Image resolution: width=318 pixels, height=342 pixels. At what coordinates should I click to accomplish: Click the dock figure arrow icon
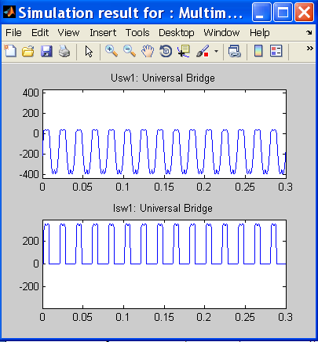pos(309,33)
